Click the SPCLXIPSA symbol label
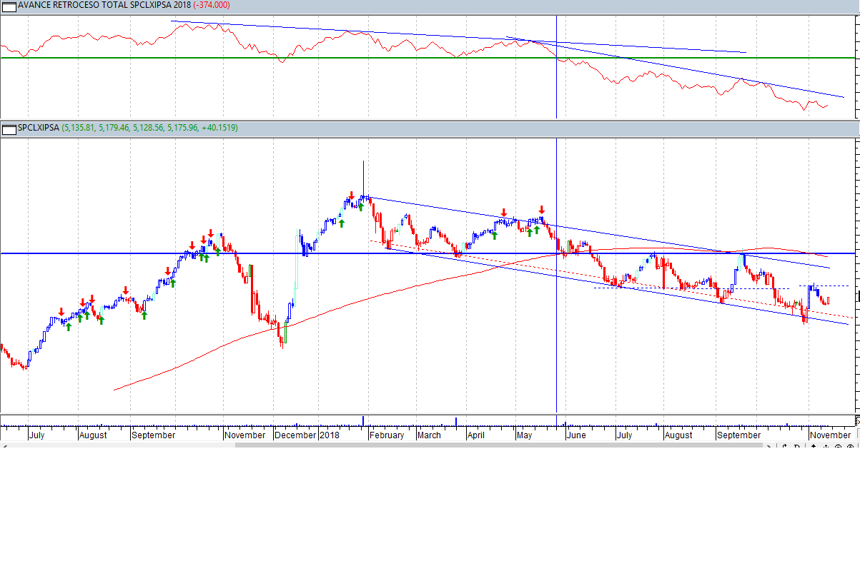 point(39,128)
